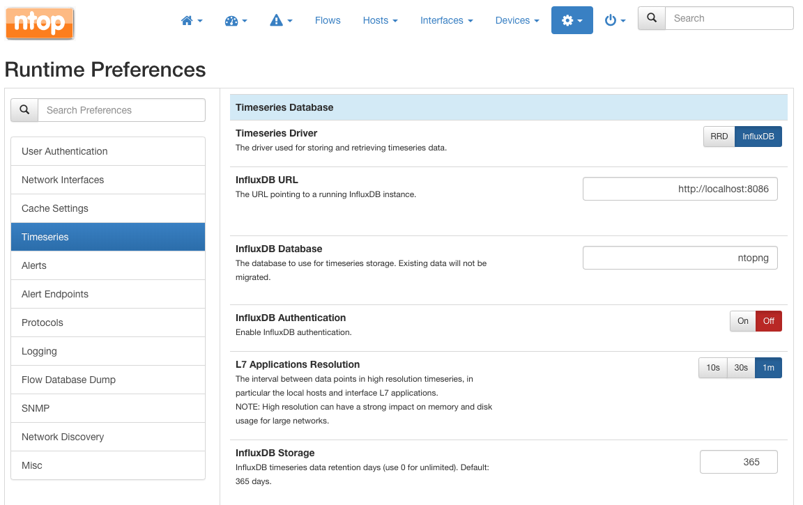Expand the Hosts dropdown
Image resolution: width=803 pixels, height=505 pixels.
(380, 20)
